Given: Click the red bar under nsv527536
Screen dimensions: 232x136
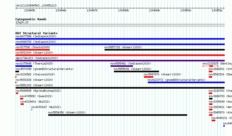Looking at the screenshot, I should (x=33, y=50).
